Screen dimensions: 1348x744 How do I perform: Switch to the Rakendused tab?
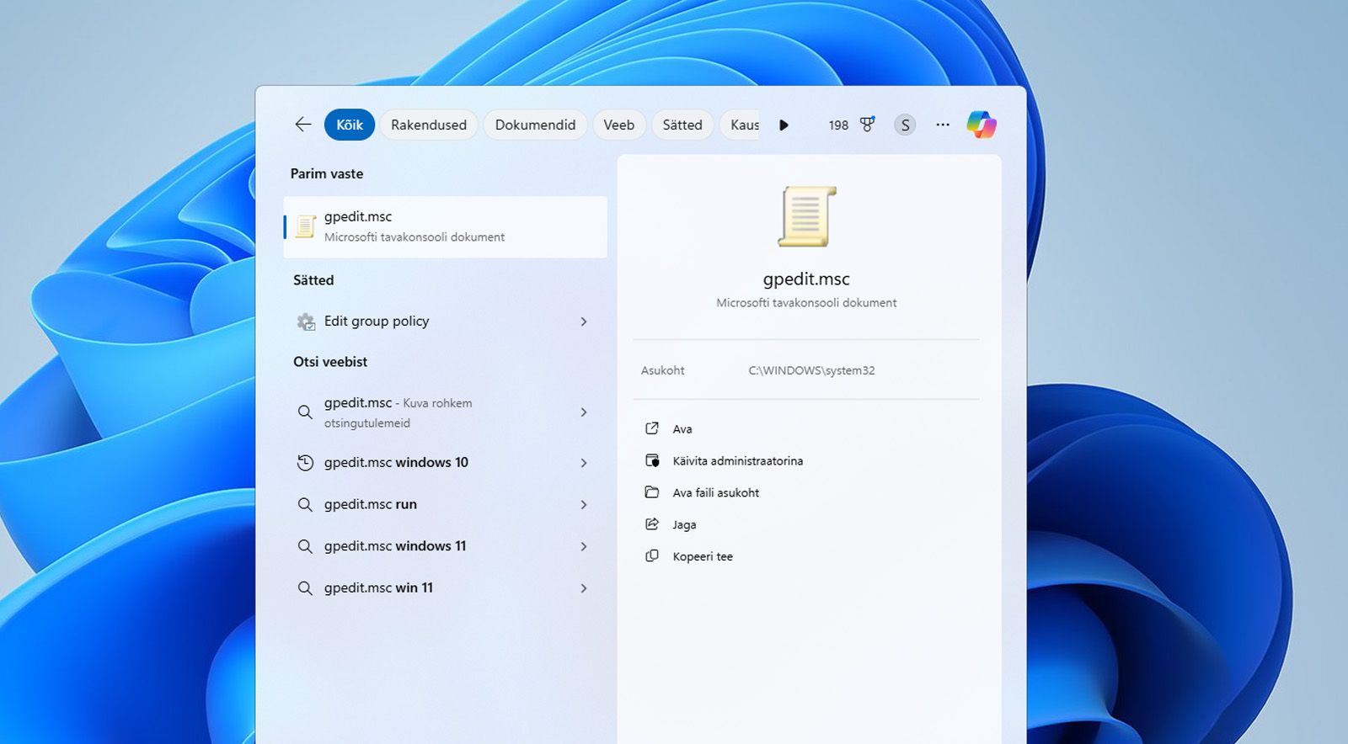[429, 125]
